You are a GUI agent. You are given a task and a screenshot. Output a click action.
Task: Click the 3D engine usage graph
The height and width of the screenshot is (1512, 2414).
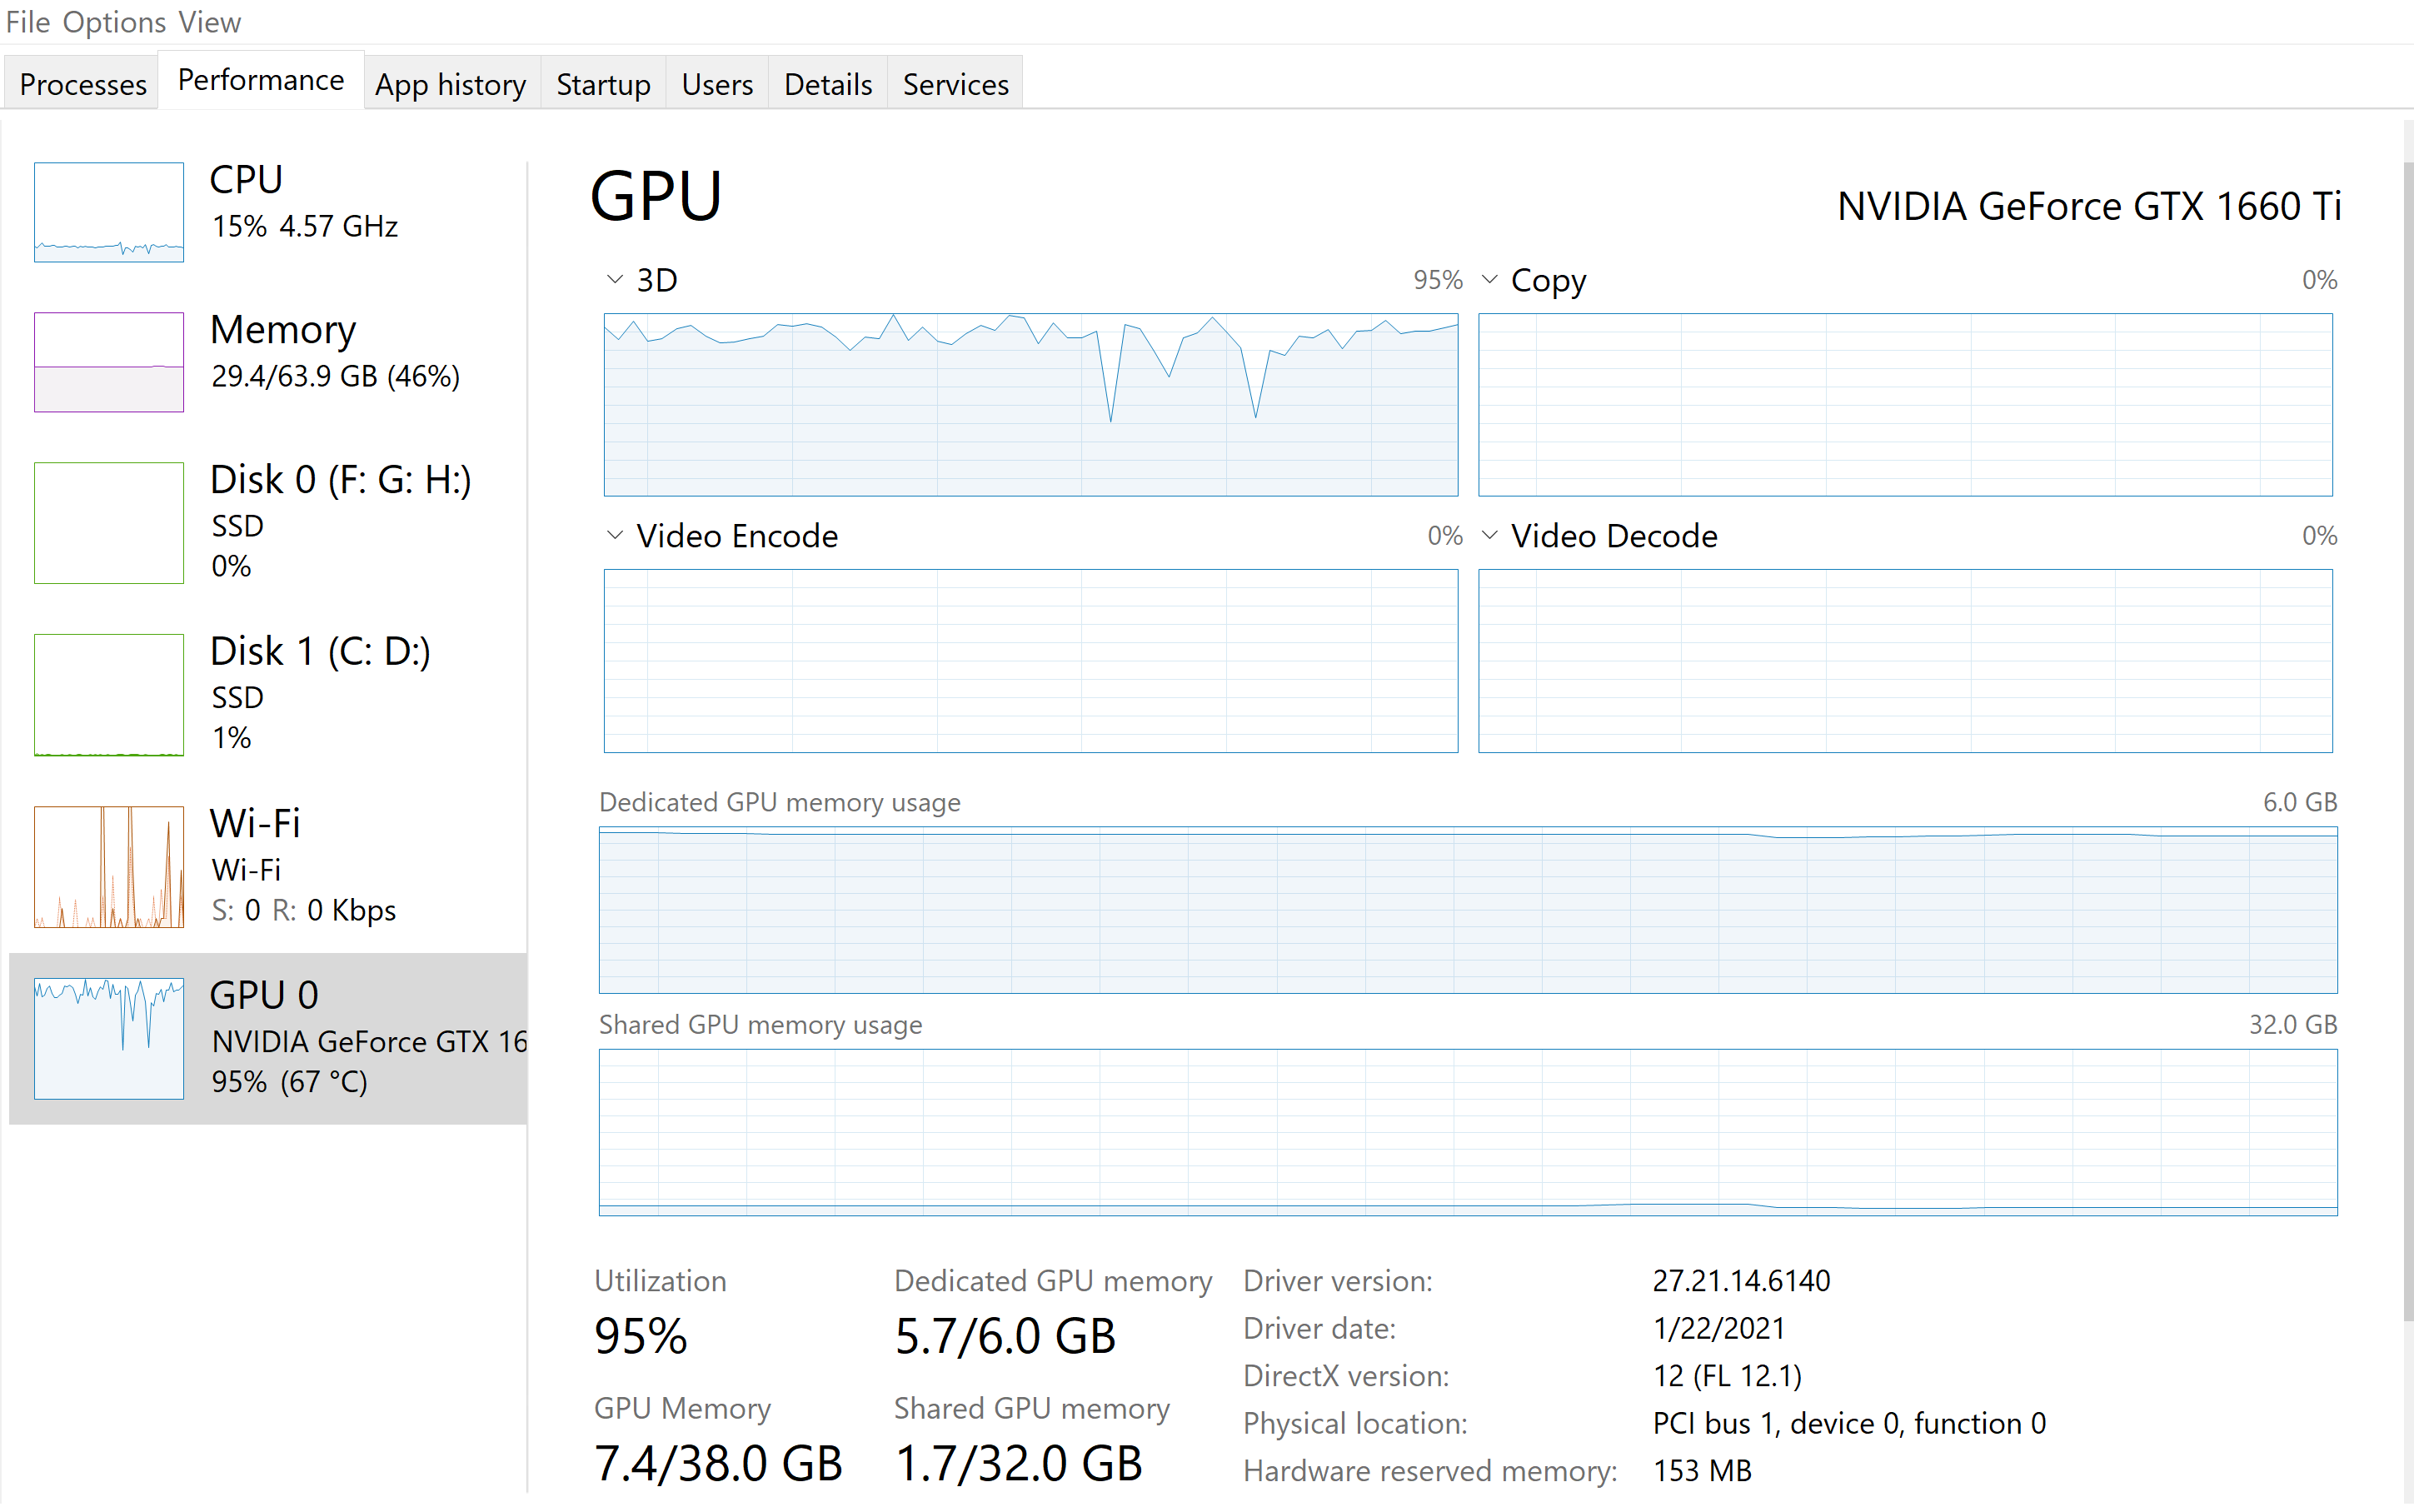1030,405
